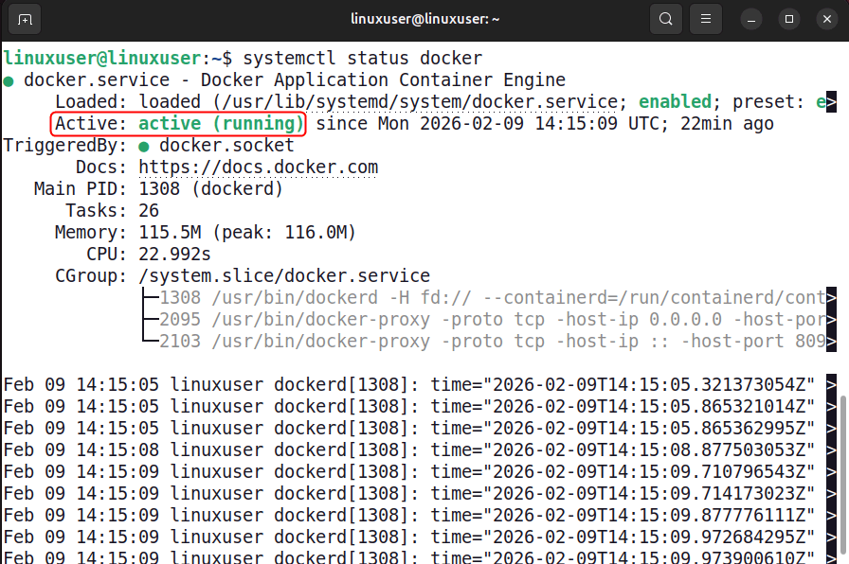This screenshot has width=849, height=564.
Task: Open the docs.docker.com documentation link
Action: point(263,167)
